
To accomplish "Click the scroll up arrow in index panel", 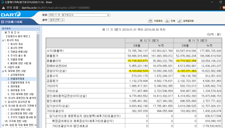I will (x=38, y=33).
